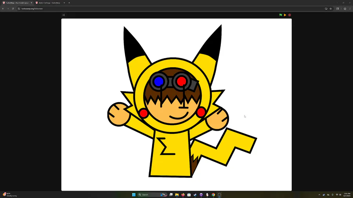This screenshot has height=198, width=353.
Task: Open Google Chrome from the taskbar
Action: (213, 194)
